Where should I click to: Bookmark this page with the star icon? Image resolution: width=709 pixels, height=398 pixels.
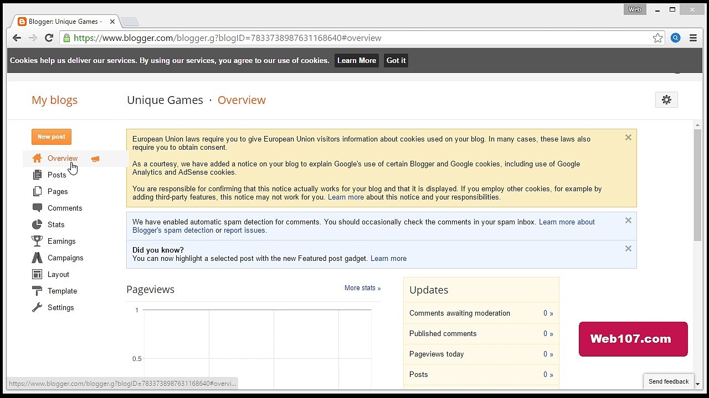(657, 38)
